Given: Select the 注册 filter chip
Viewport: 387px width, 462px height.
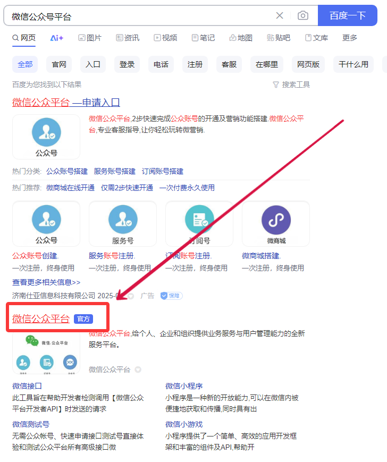Looking at the screenshot, I should coord(195,64).
